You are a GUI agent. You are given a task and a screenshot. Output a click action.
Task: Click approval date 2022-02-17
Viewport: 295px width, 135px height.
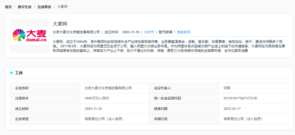[x=232, y=109]
